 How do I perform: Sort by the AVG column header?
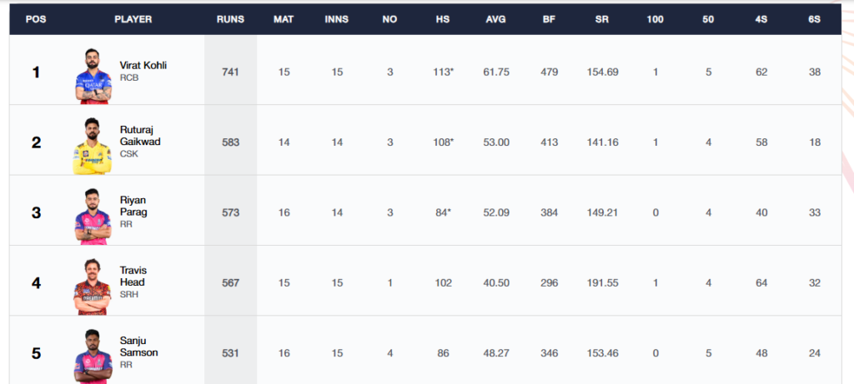[x=496, y=20]
